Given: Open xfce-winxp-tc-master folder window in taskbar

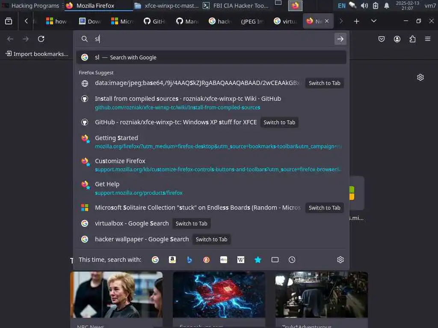Looking at the screenshot, I should [x=166, y=6].
